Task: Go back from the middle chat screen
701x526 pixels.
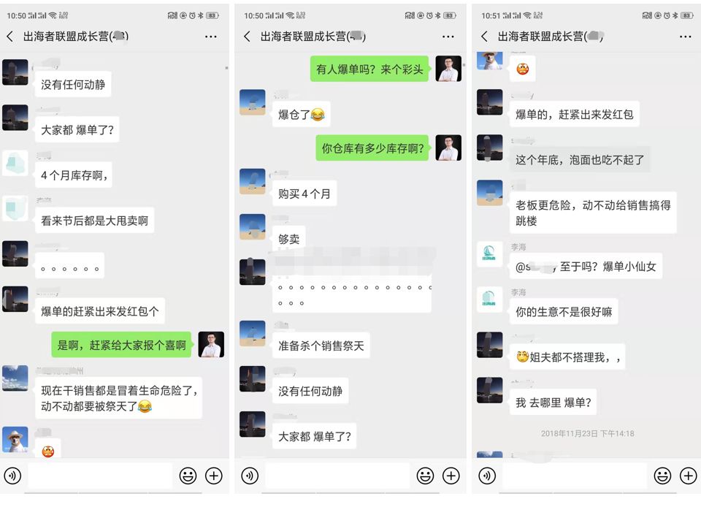Action: [x=248, y=37]
